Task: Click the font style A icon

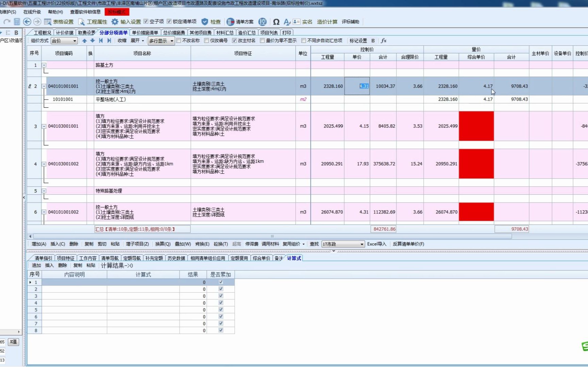Action: [x=287, y=22]
